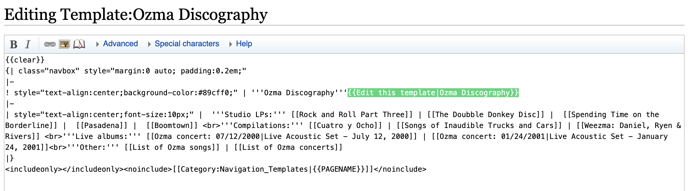Screen dimensions: 693x191
Task: Click the [[Cuatro y Ocho]] text
Action: tap(345, 125)
